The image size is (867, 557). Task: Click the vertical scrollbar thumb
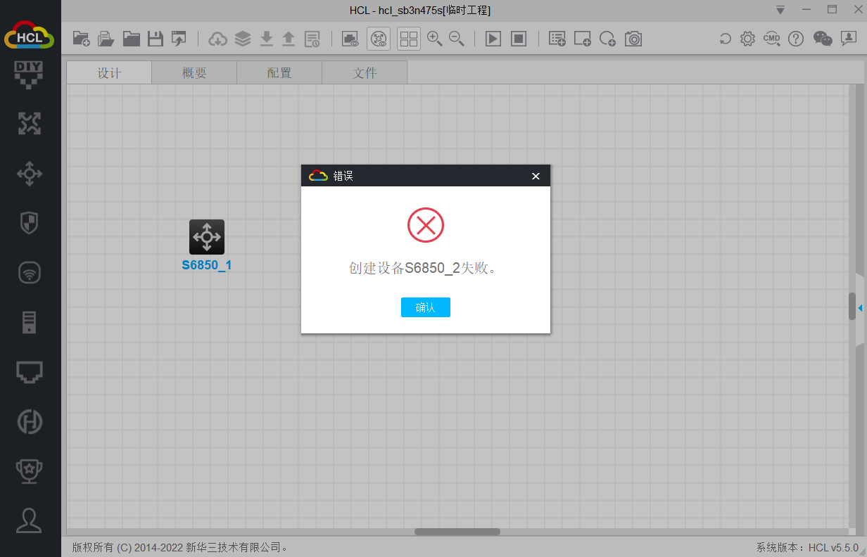pyautogui.click(x=852, y=307)
